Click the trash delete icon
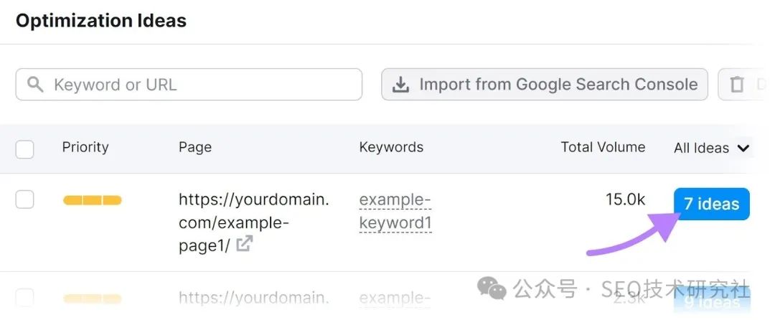The width and height of the screenshot is (775, 320). click(737, 85)
